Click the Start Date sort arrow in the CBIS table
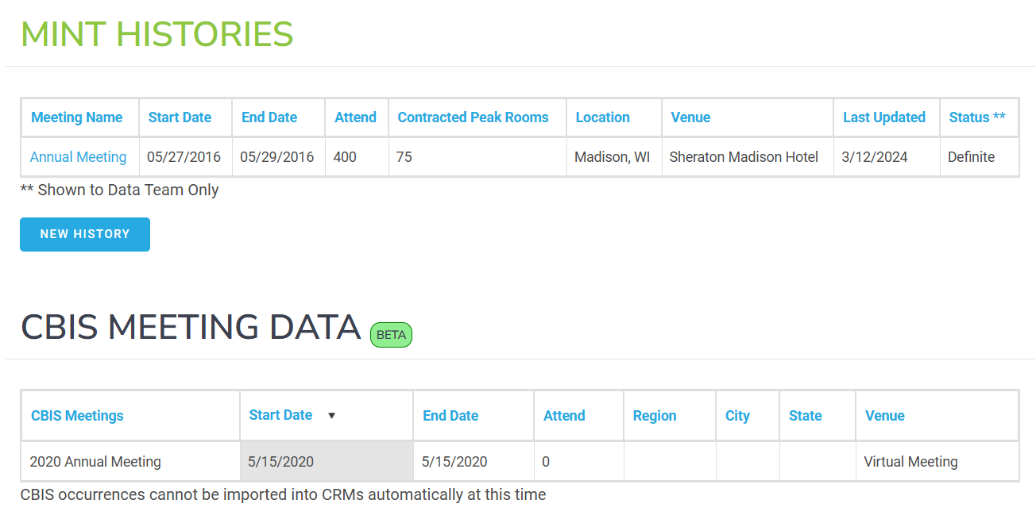 click(x=332, y=415)
